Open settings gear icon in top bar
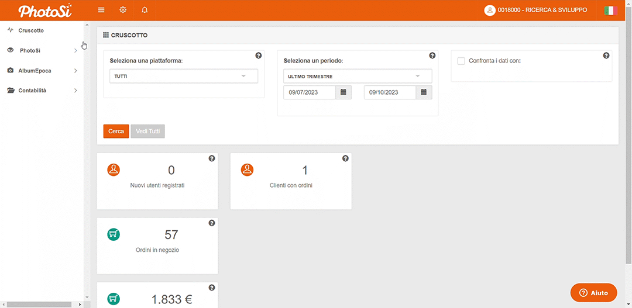Image resolution: width=632 pixels, height=308 pixels. pyautogui.click(x=123, y=10)
